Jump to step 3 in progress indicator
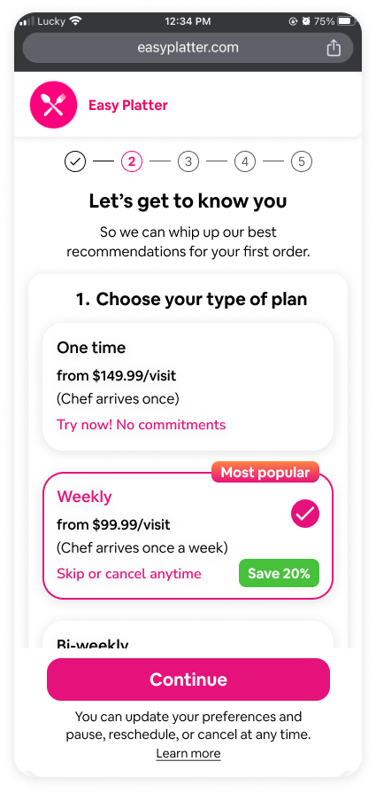Image resolution: width=376 pixels, height=793 pixels. click(188, 161)
